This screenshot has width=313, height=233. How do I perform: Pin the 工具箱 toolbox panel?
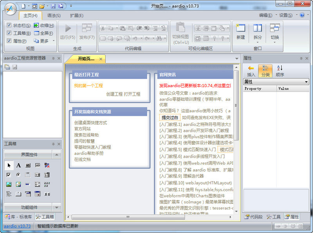pos(53,144)
